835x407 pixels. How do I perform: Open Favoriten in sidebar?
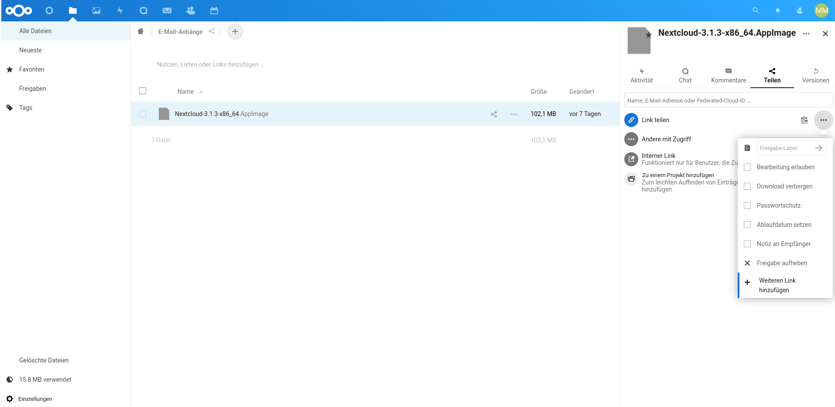click(66, 69)
